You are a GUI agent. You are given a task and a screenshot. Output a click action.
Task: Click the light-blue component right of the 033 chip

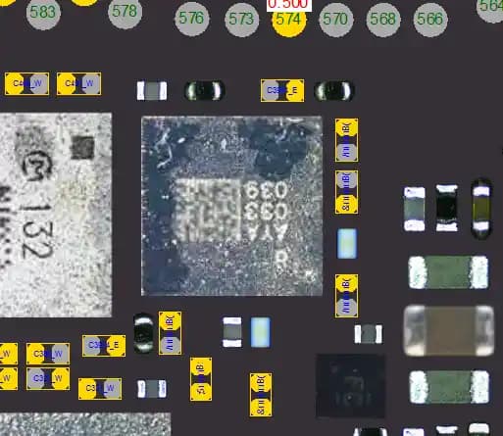point(347,244)
